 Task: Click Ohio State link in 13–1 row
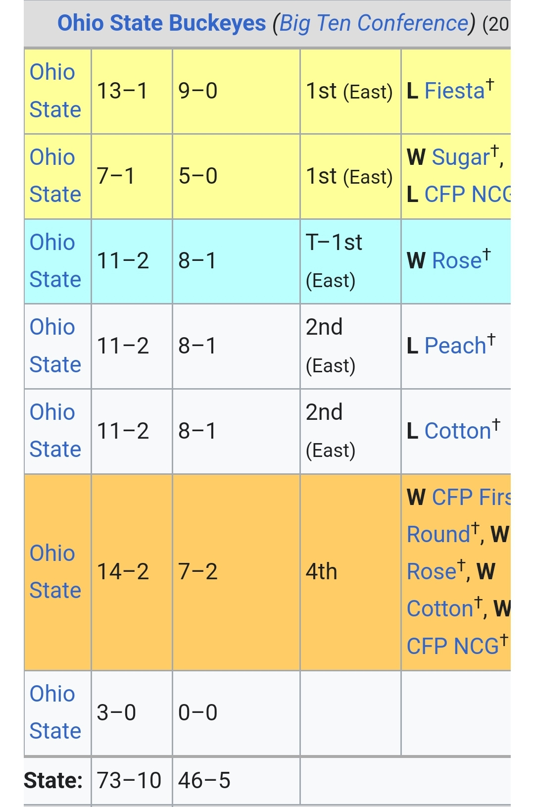[55, 91]
